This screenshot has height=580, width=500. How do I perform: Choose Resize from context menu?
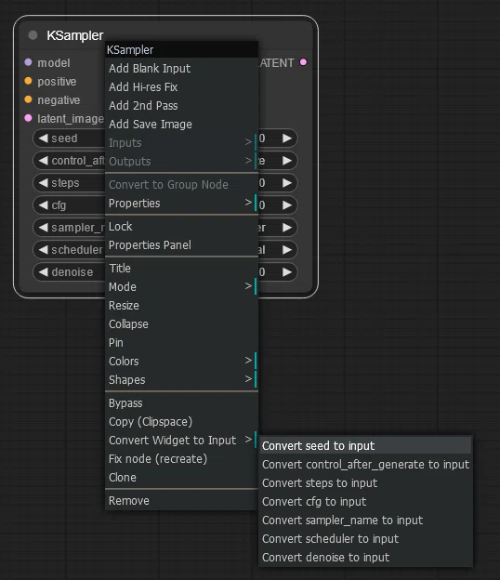181,306
